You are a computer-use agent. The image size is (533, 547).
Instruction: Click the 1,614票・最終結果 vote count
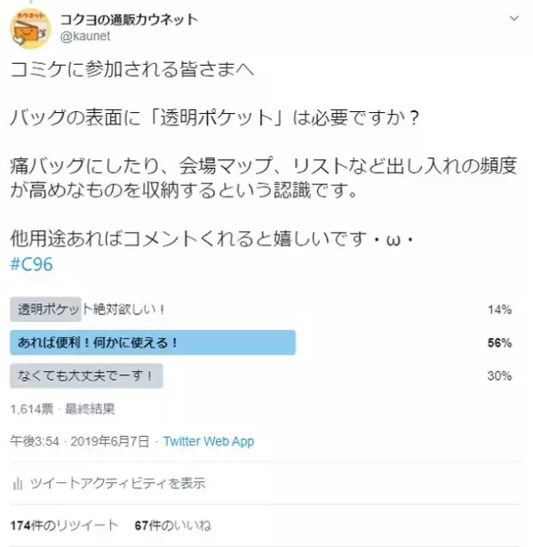pyautogui.click(x=62, y=409)
